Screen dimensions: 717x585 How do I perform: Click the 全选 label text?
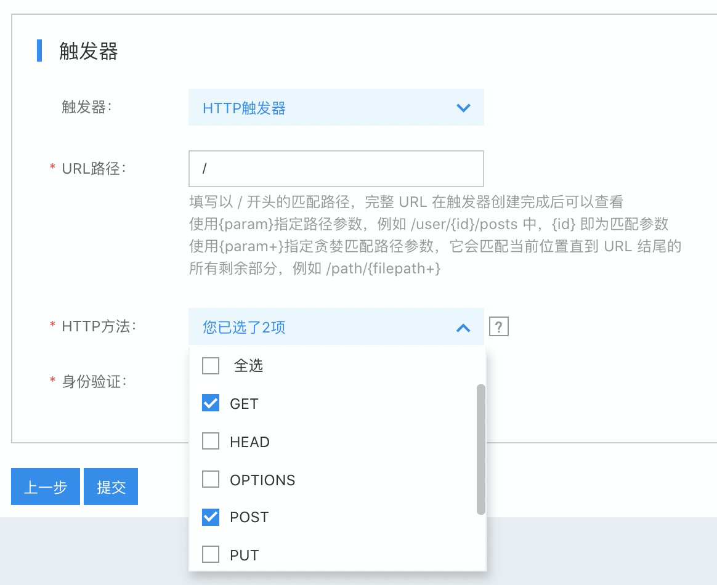coord(248,366)
